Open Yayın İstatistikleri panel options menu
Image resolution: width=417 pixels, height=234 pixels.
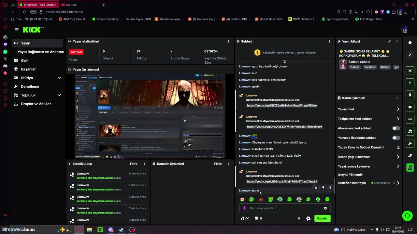[229, 42]
